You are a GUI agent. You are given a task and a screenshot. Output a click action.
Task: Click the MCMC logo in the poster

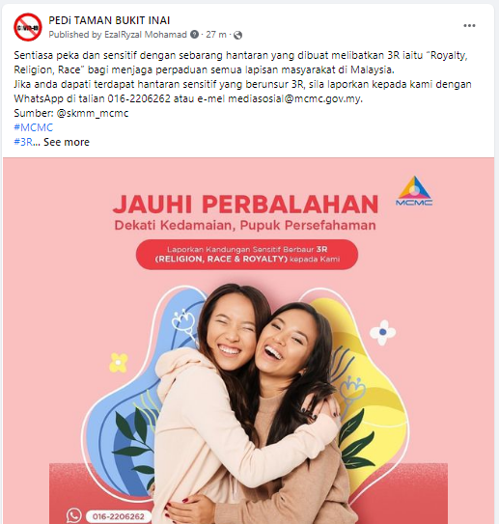(x=414, y=191)
